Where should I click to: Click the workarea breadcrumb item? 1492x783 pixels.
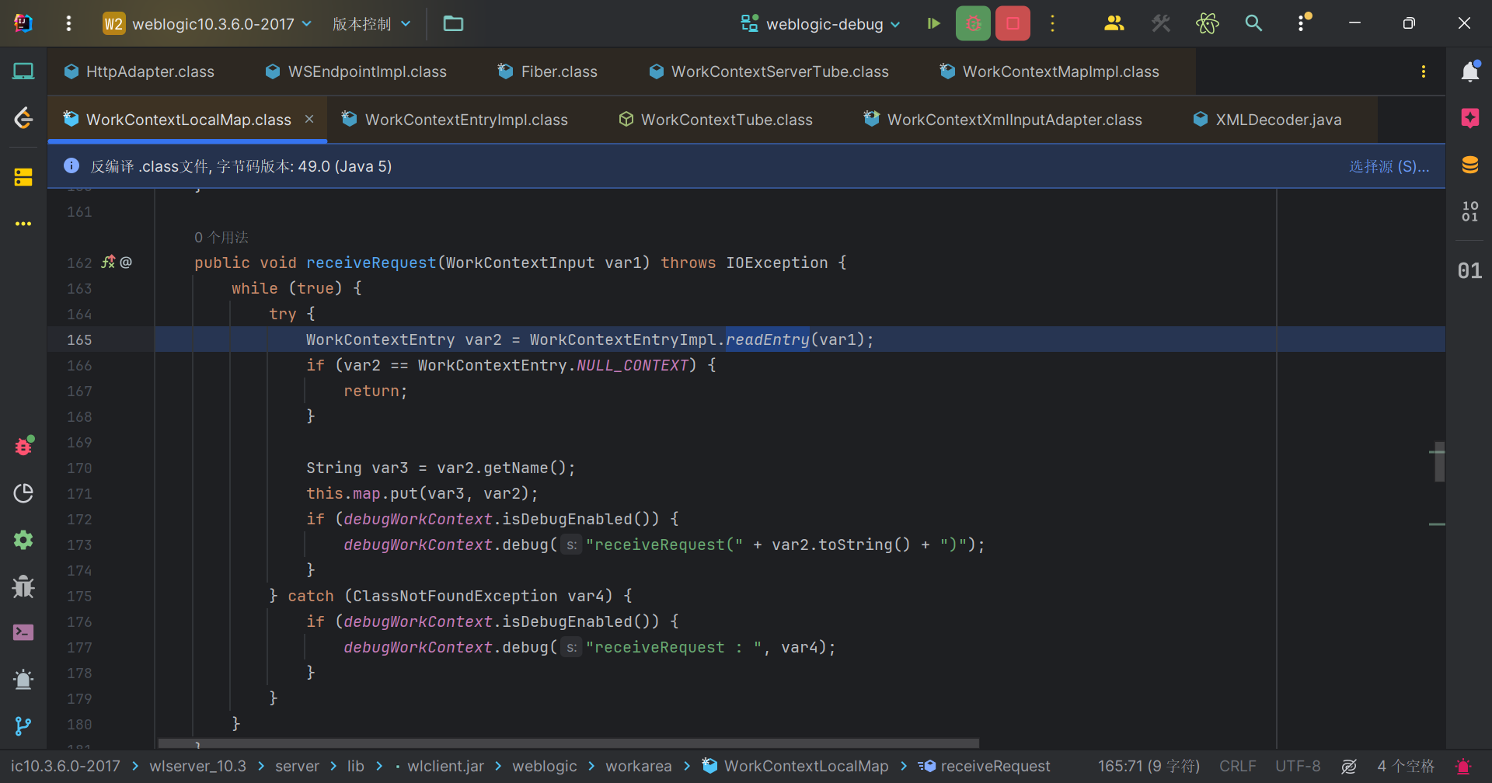coord(639,766)
